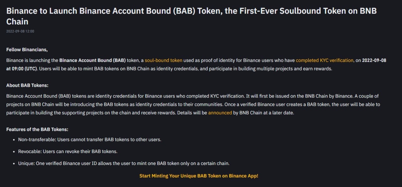Click the bullet dot before 'Non-transferable'

pyautogui.click(x=14, y=140)
